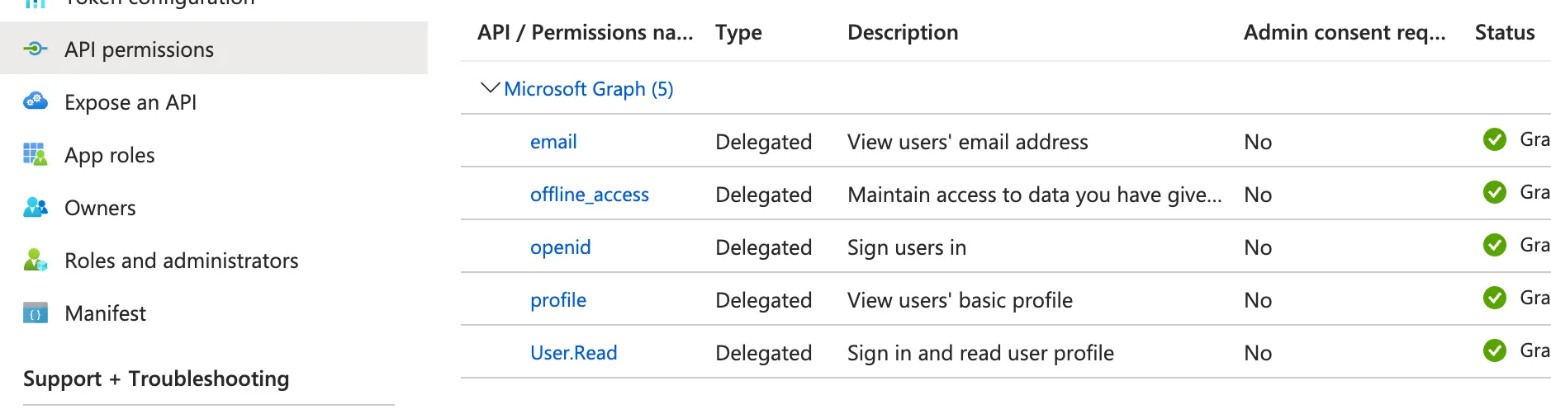Sort by the Type column header
This screenshot has width=1551, height=409.
tap(738, 32)
